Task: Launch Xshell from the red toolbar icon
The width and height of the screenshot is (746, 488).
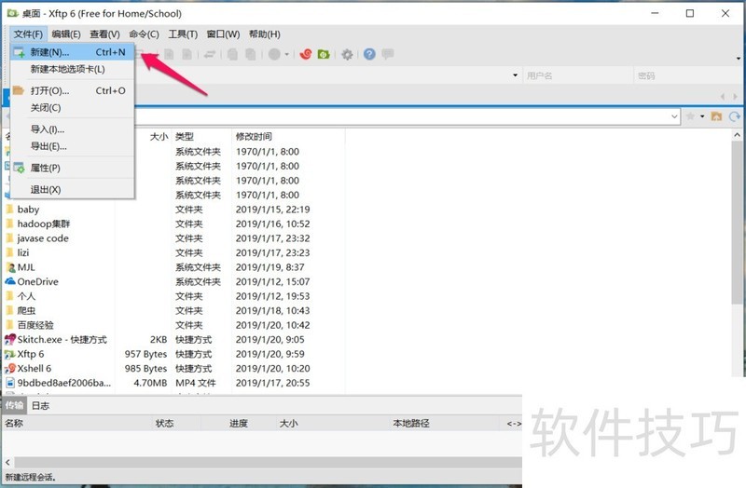Action: [x=306, y=54]
